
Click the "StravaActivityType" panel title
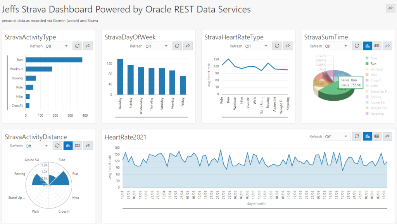pos(30,37)
